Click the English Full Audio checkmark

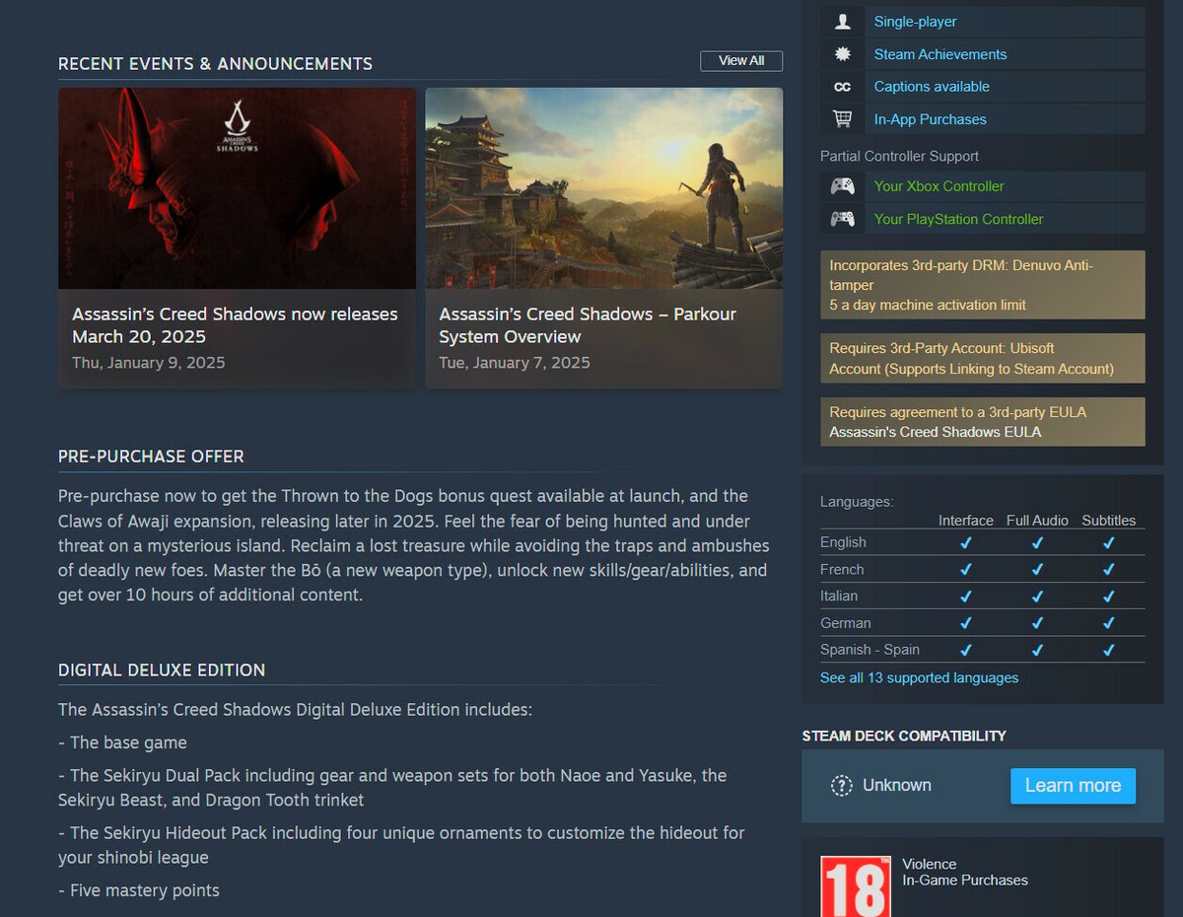(x=1037, y=542)
